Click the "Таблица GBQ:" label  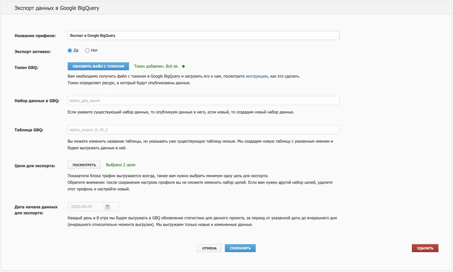29,130
